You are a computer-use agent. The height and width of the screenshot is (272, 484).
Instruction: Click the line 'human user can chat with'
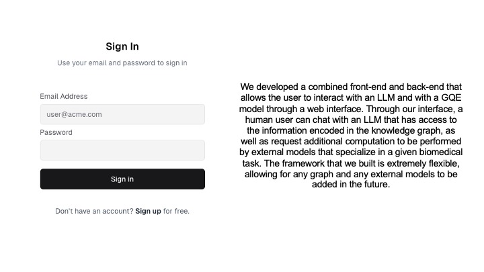(x=351, y=120)
